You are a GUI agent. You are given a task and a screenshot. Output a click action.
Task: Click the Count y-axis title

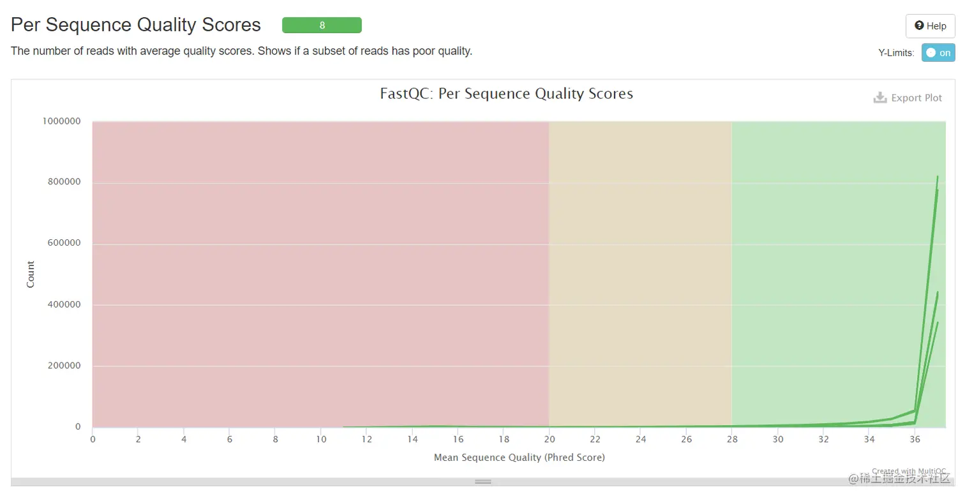tap(31, 274)
